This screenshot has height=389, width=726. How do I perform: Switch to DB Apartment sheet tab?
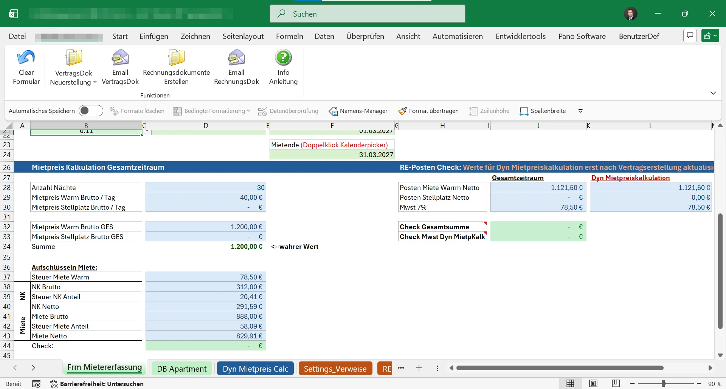pyautogui.click(x=182, y=369)
